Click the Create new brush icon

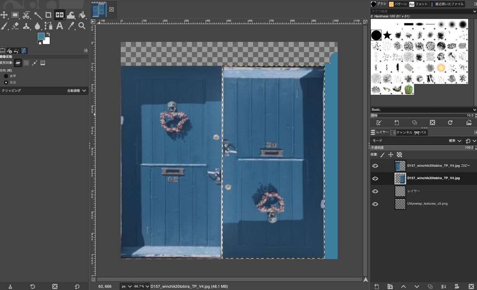396,123
